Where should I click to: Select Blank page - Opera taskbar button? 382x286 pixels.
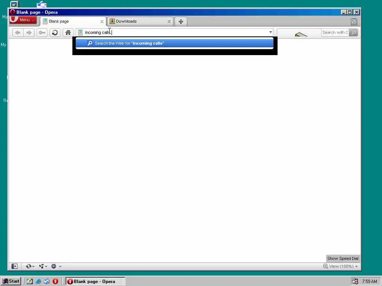point(95,282)
